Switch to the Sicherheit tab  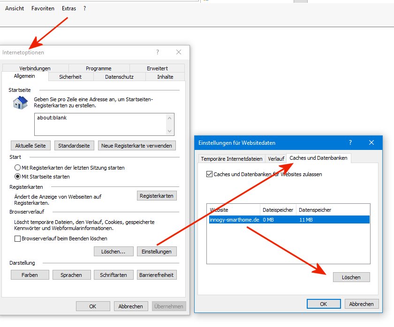70,77
